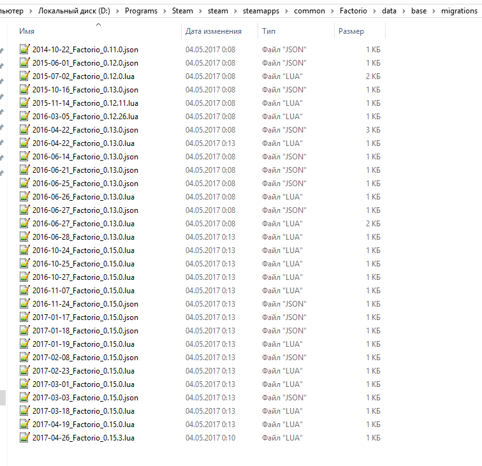Viewport: 482px width, 466px height.
Task: Click icon of 2017-03-03_Factorio_0.15.0.json file
Action: click(x=25, y=397)
